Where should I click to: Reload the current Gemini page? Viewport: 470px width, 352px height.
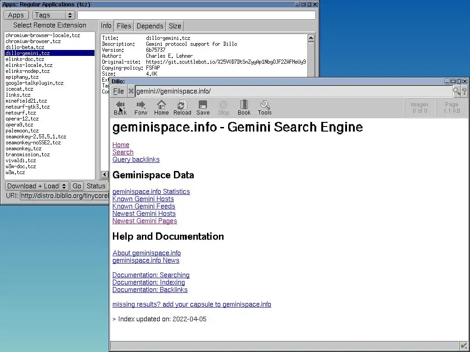pyautogui.click(x=182, y=108)
